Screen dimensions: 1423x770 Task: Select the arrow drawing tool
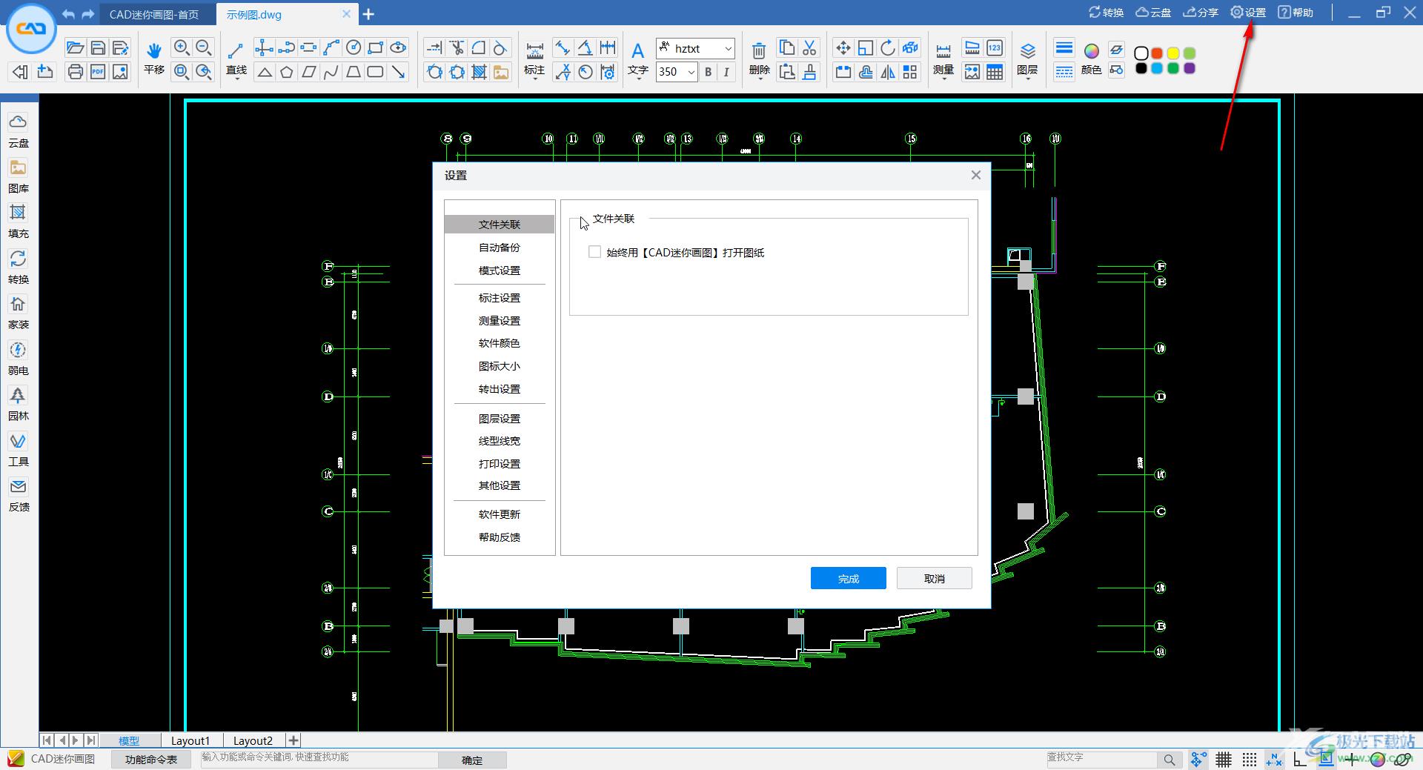tap(399, 72)
